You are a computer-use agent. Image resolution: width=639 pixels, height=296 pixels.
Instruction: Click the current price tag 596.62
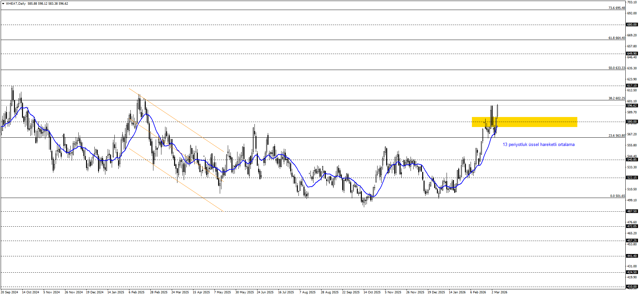click(632, 106)
